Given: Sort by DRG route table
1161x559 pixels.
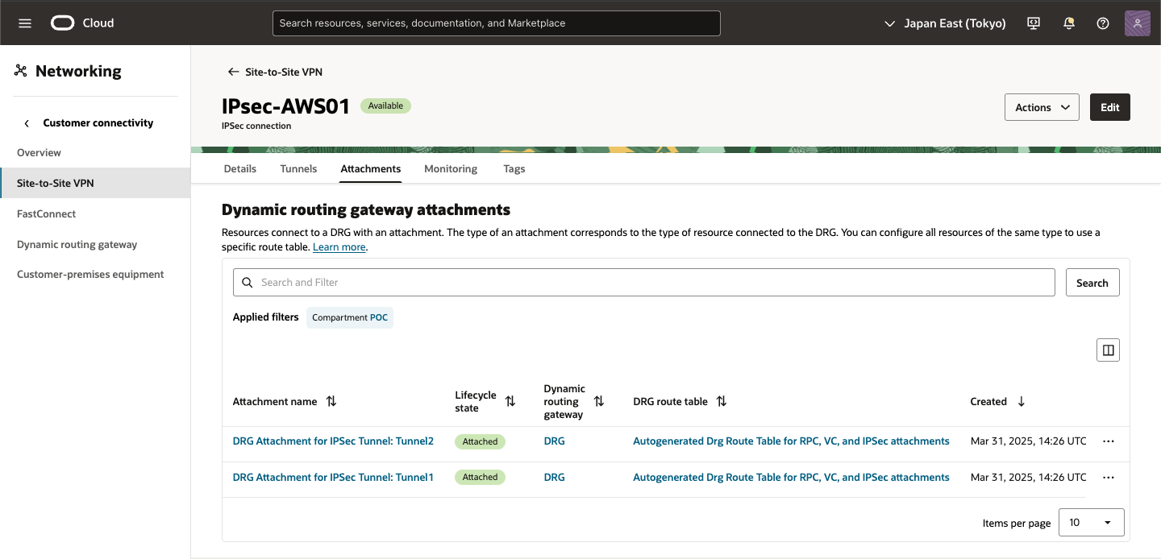Looking at the screenshot, I should tap(722, 401).
